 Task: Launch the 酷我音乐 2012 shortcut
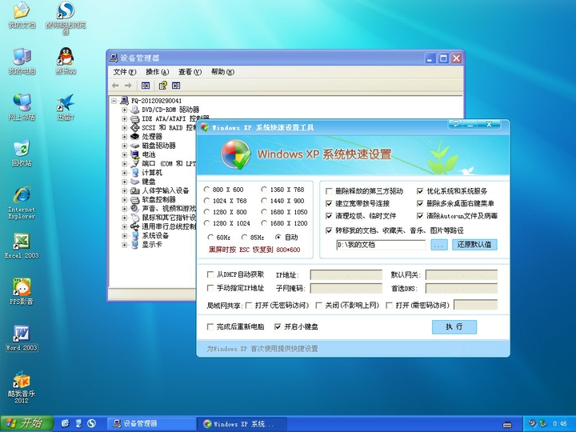point(22,387)
